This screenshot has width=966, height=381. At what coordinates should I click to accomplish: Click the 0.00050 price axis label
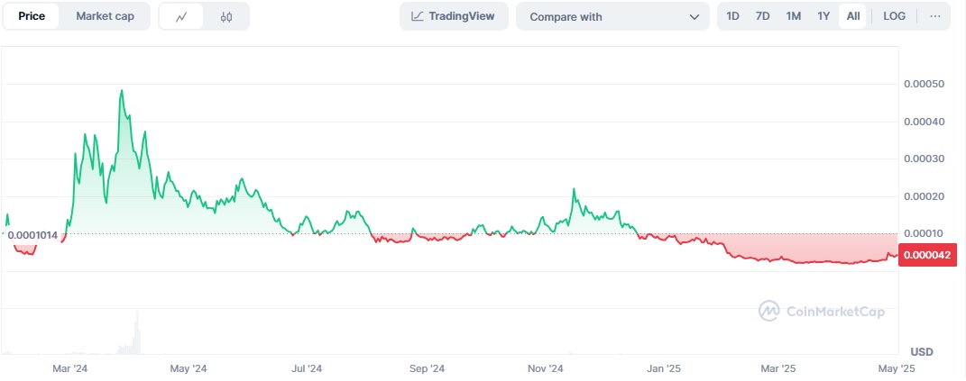pos(925,84)
